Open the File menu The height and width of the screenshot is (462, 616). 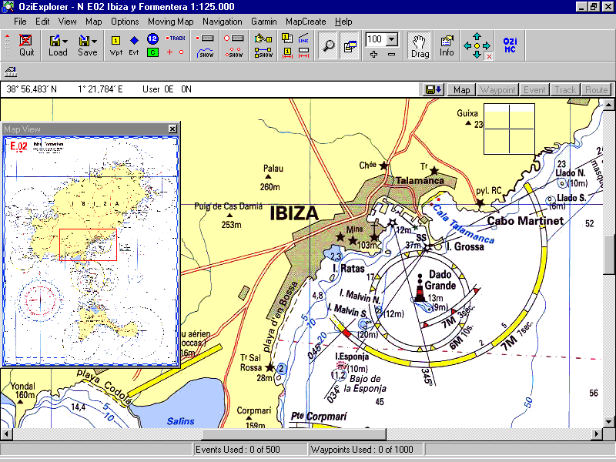click(x=20, y=22)
